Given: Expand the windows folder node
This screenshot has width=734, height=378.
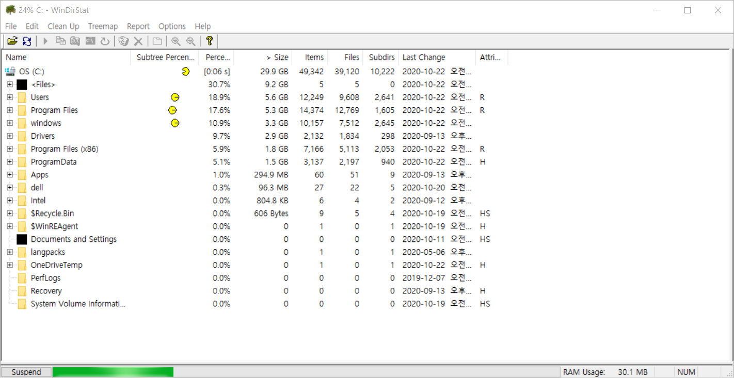Looking at the screenshot, I should pyautogui.click(x=10, y=123).
